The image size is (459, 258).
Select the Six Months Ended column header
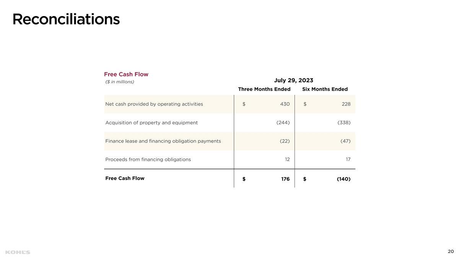[325, 89]
